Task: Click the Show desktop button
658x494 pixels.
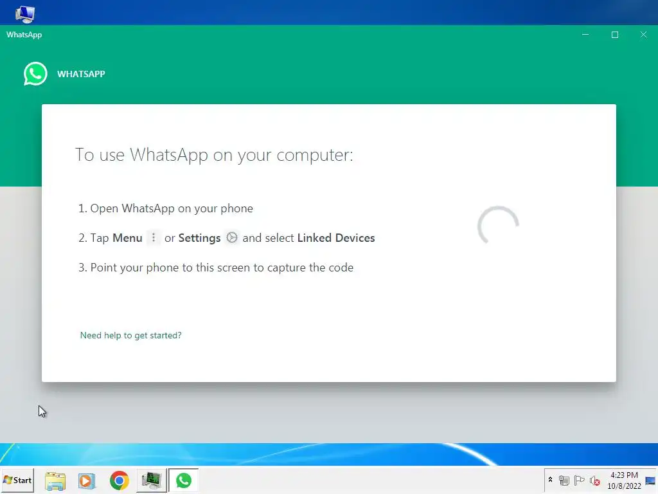Action: click(x=651, y=480)
